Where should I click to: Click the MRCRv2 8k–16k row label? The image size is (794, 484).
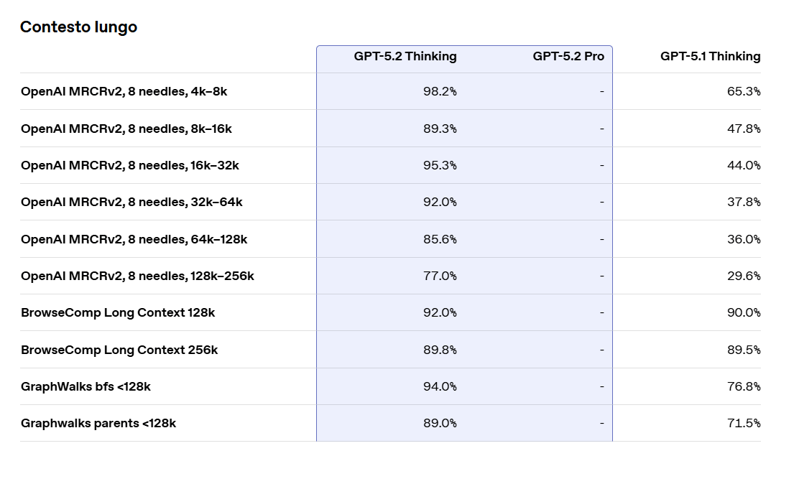(x=126, y=129)
